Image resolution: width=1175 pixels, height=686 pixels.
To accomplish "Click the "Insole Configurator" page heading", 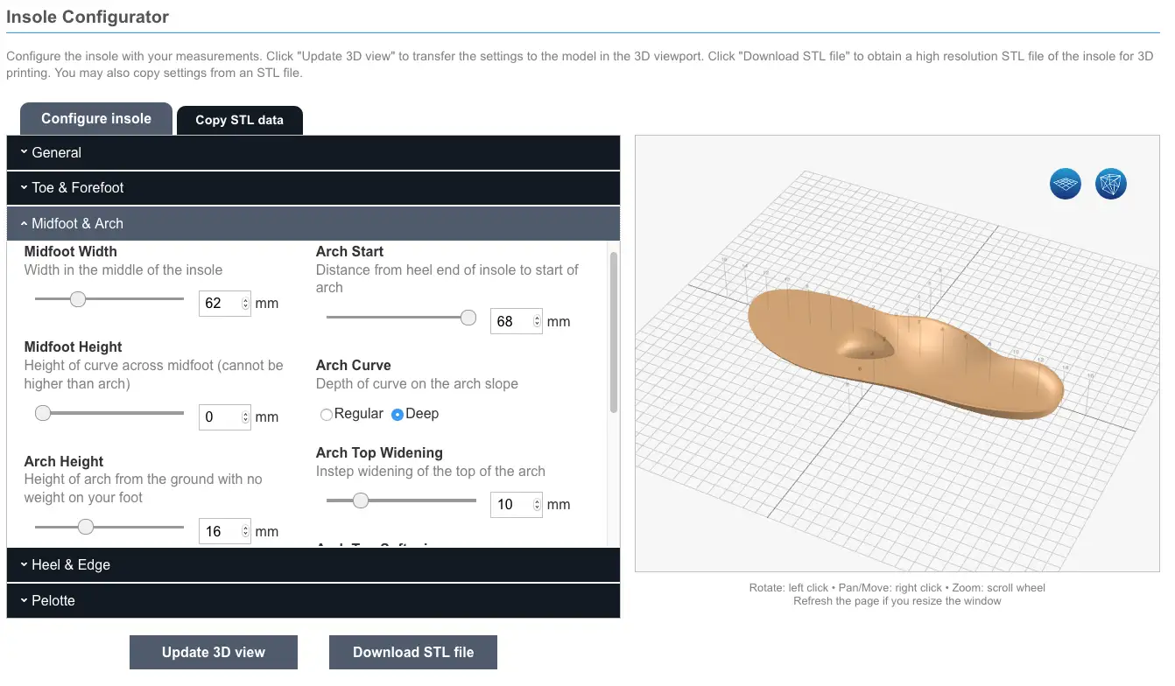I will pyautogui.click(x=88, y=17).
